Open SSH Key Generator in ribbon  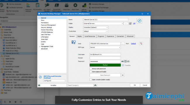(14, 4)
